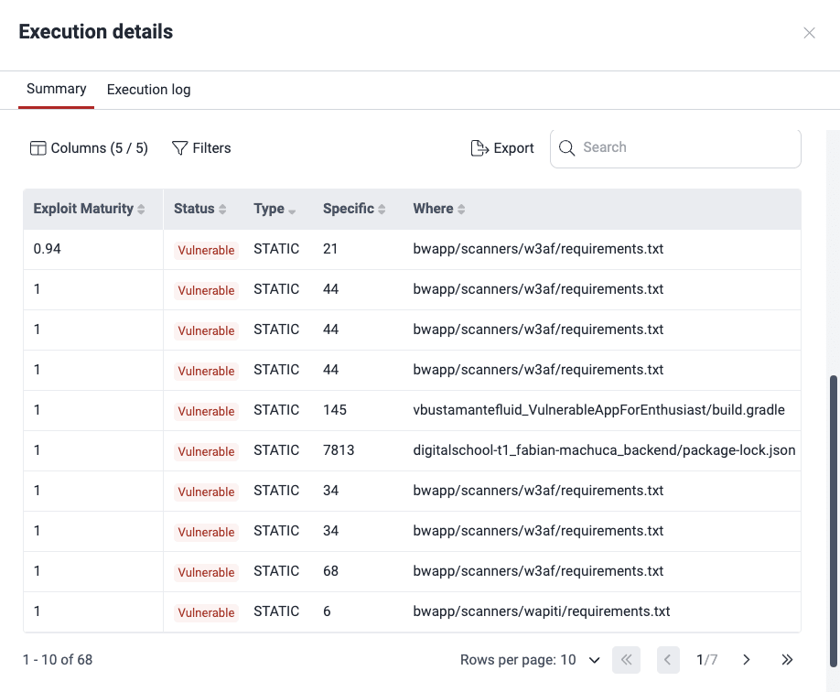Click the Specific value 68
840x692 pixels.
click(x=330, y=571)
